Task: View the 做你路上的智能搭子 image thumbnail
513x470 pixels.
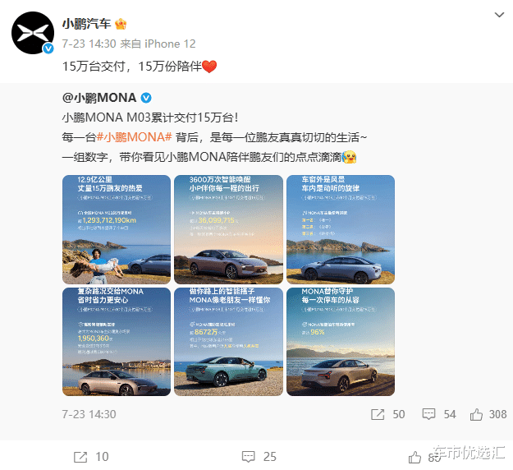Action: pos(228,342)
